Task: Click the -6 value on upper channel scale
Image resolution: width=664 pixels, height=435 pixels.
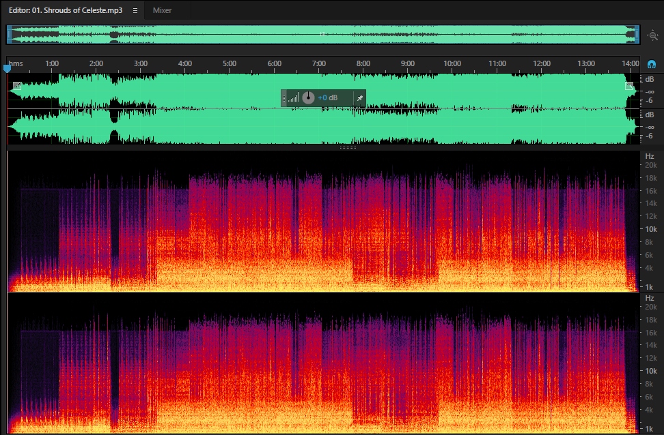Action: pos(650,101)
